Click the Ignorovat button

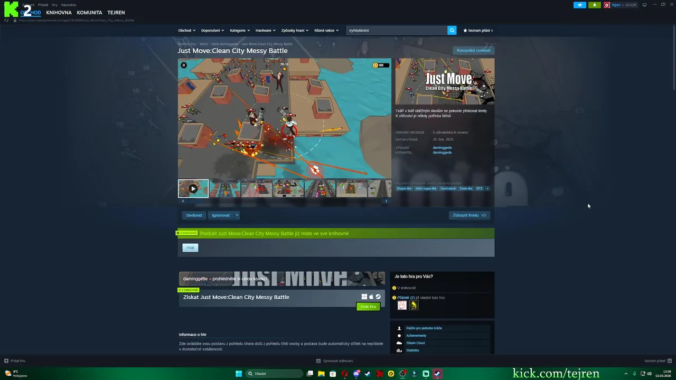(221, 215)
